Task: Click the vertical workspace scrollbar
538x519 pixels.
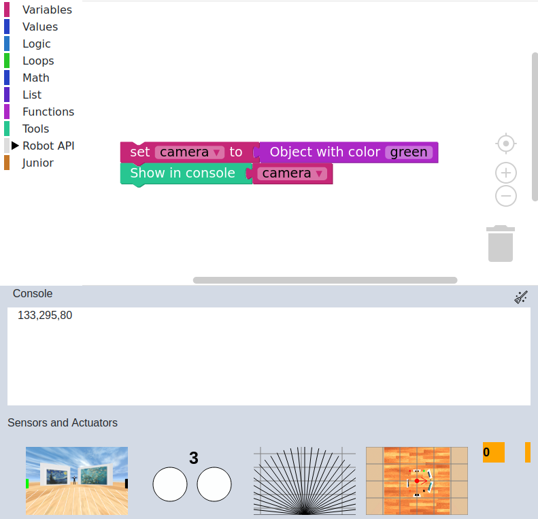Action: tap(535, 127)
